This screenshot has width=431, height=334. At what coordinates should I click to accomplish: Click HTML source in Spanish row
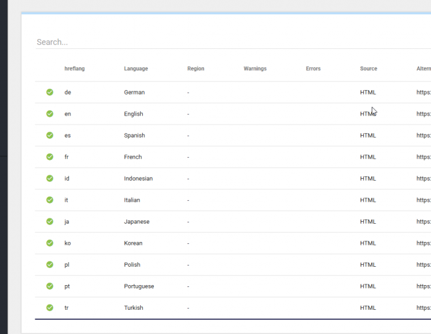[x=368, y=136]
